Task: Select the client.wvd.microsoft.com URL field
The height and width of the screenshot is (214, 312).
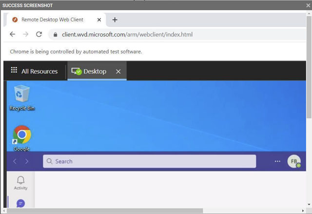Action: pyautogui.click(x=177, y=35)
